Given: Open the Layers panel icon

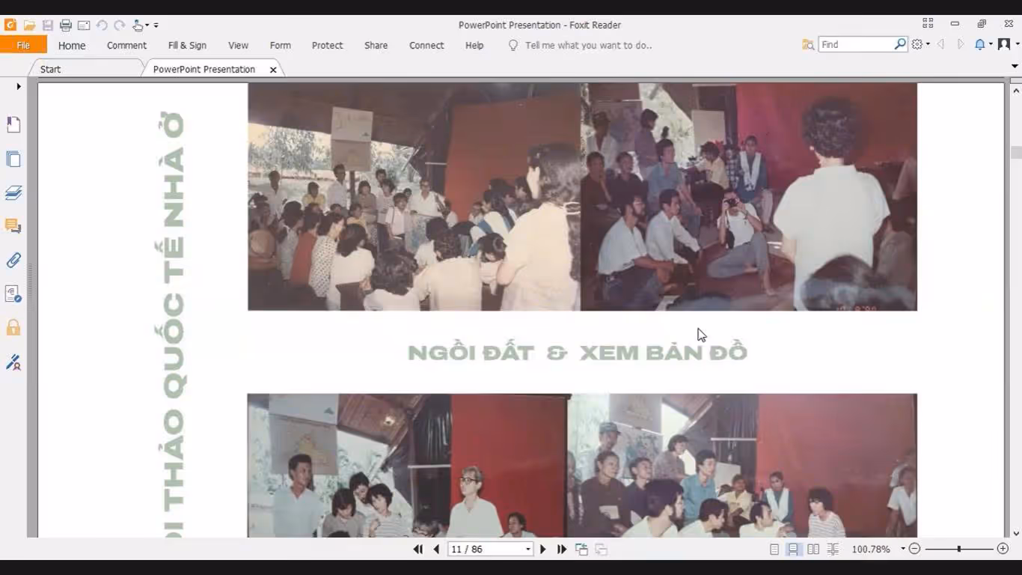Looking at the screenshot, I should point(13,193).
